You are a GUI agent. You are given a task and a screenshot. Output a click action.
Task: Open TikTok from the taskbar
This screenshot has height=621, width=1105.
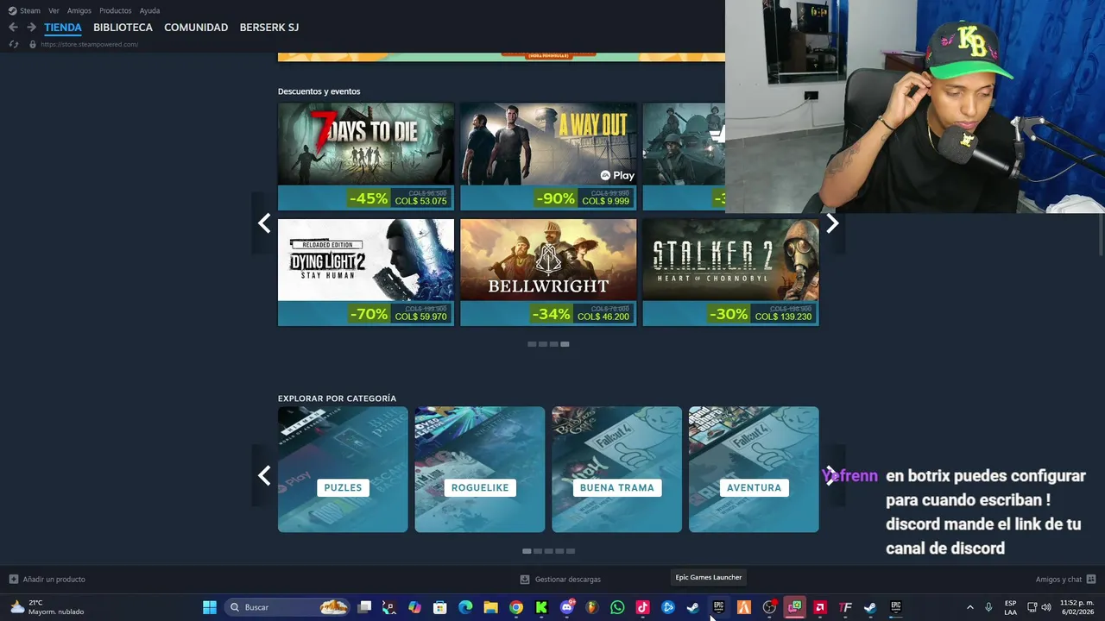(x=642, y=607)
